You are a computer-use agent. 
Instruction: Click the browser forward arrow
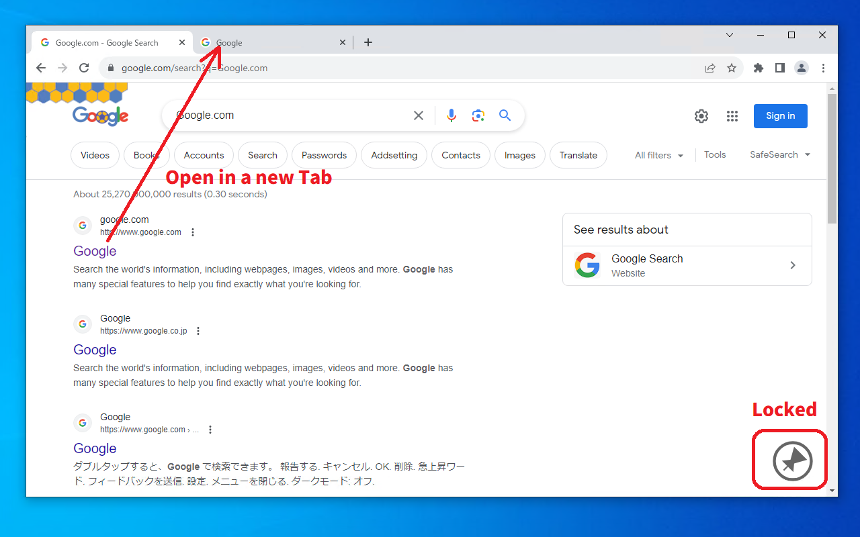[x=62, y=68]
